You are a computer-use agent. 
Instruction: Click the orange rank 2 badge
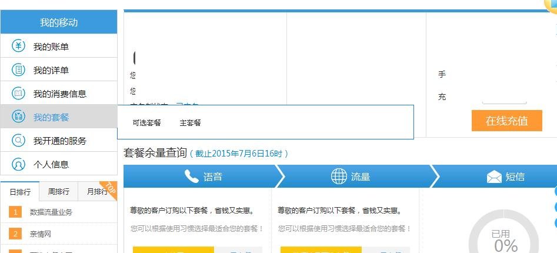coord(15,234)
